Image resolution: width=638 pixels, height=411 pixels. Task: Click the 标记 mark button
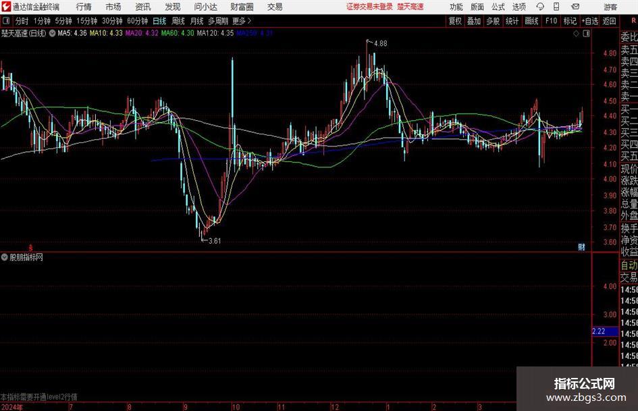[570, 21]
